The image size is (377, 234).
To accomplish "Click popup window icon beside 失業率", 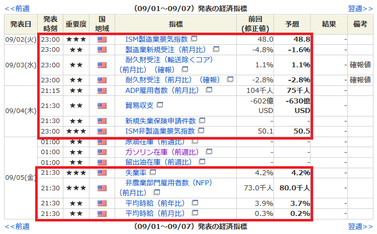I will click(153, 172).
